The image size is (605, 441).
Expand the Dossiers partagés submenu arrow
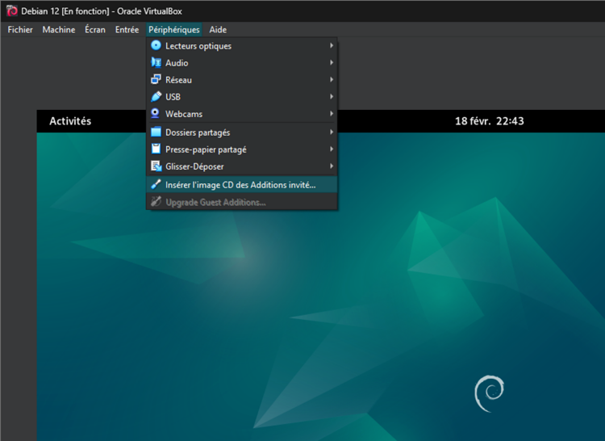click(332, 132)
